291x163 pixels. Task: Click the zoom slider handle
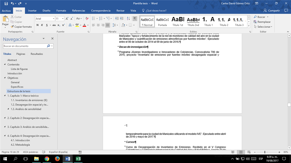pyautogui.click(x=265, y=152)
